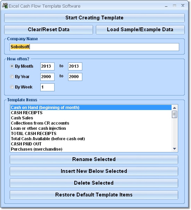The height and width of the screenshot is (210, 191).
Task: Focus the Company Name text field
Action: tap(94, 47)
